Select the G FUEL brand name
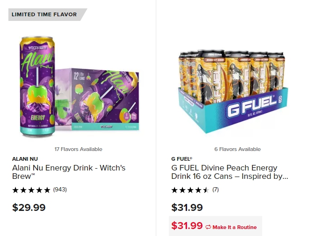 point(181,159)
